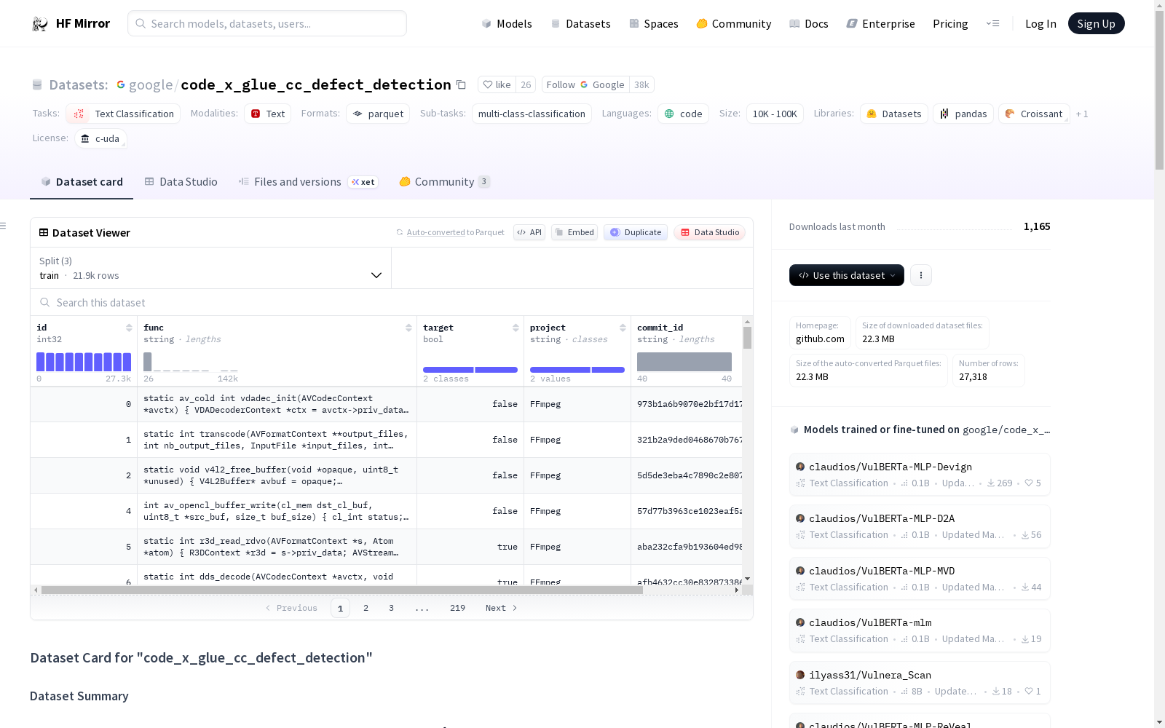Open Enterprise in the top navigation
The width and height of the screenshot is (1165, 728).
(x=881, y=24)
